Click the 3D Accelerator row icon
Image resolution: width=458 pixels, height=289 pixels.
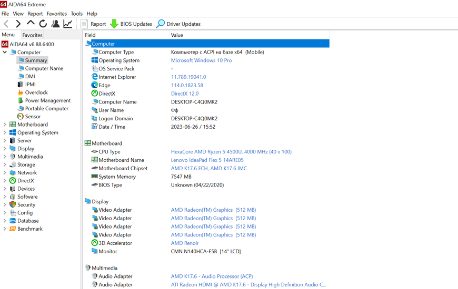95,243
